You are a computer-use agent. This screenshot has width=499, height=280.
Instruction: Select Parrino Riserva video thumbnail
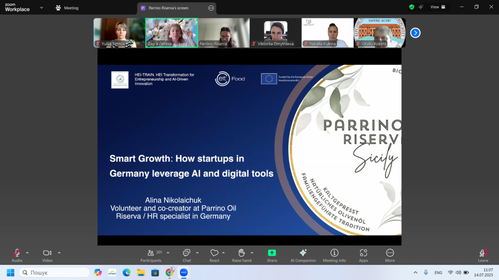click(224, 33)
